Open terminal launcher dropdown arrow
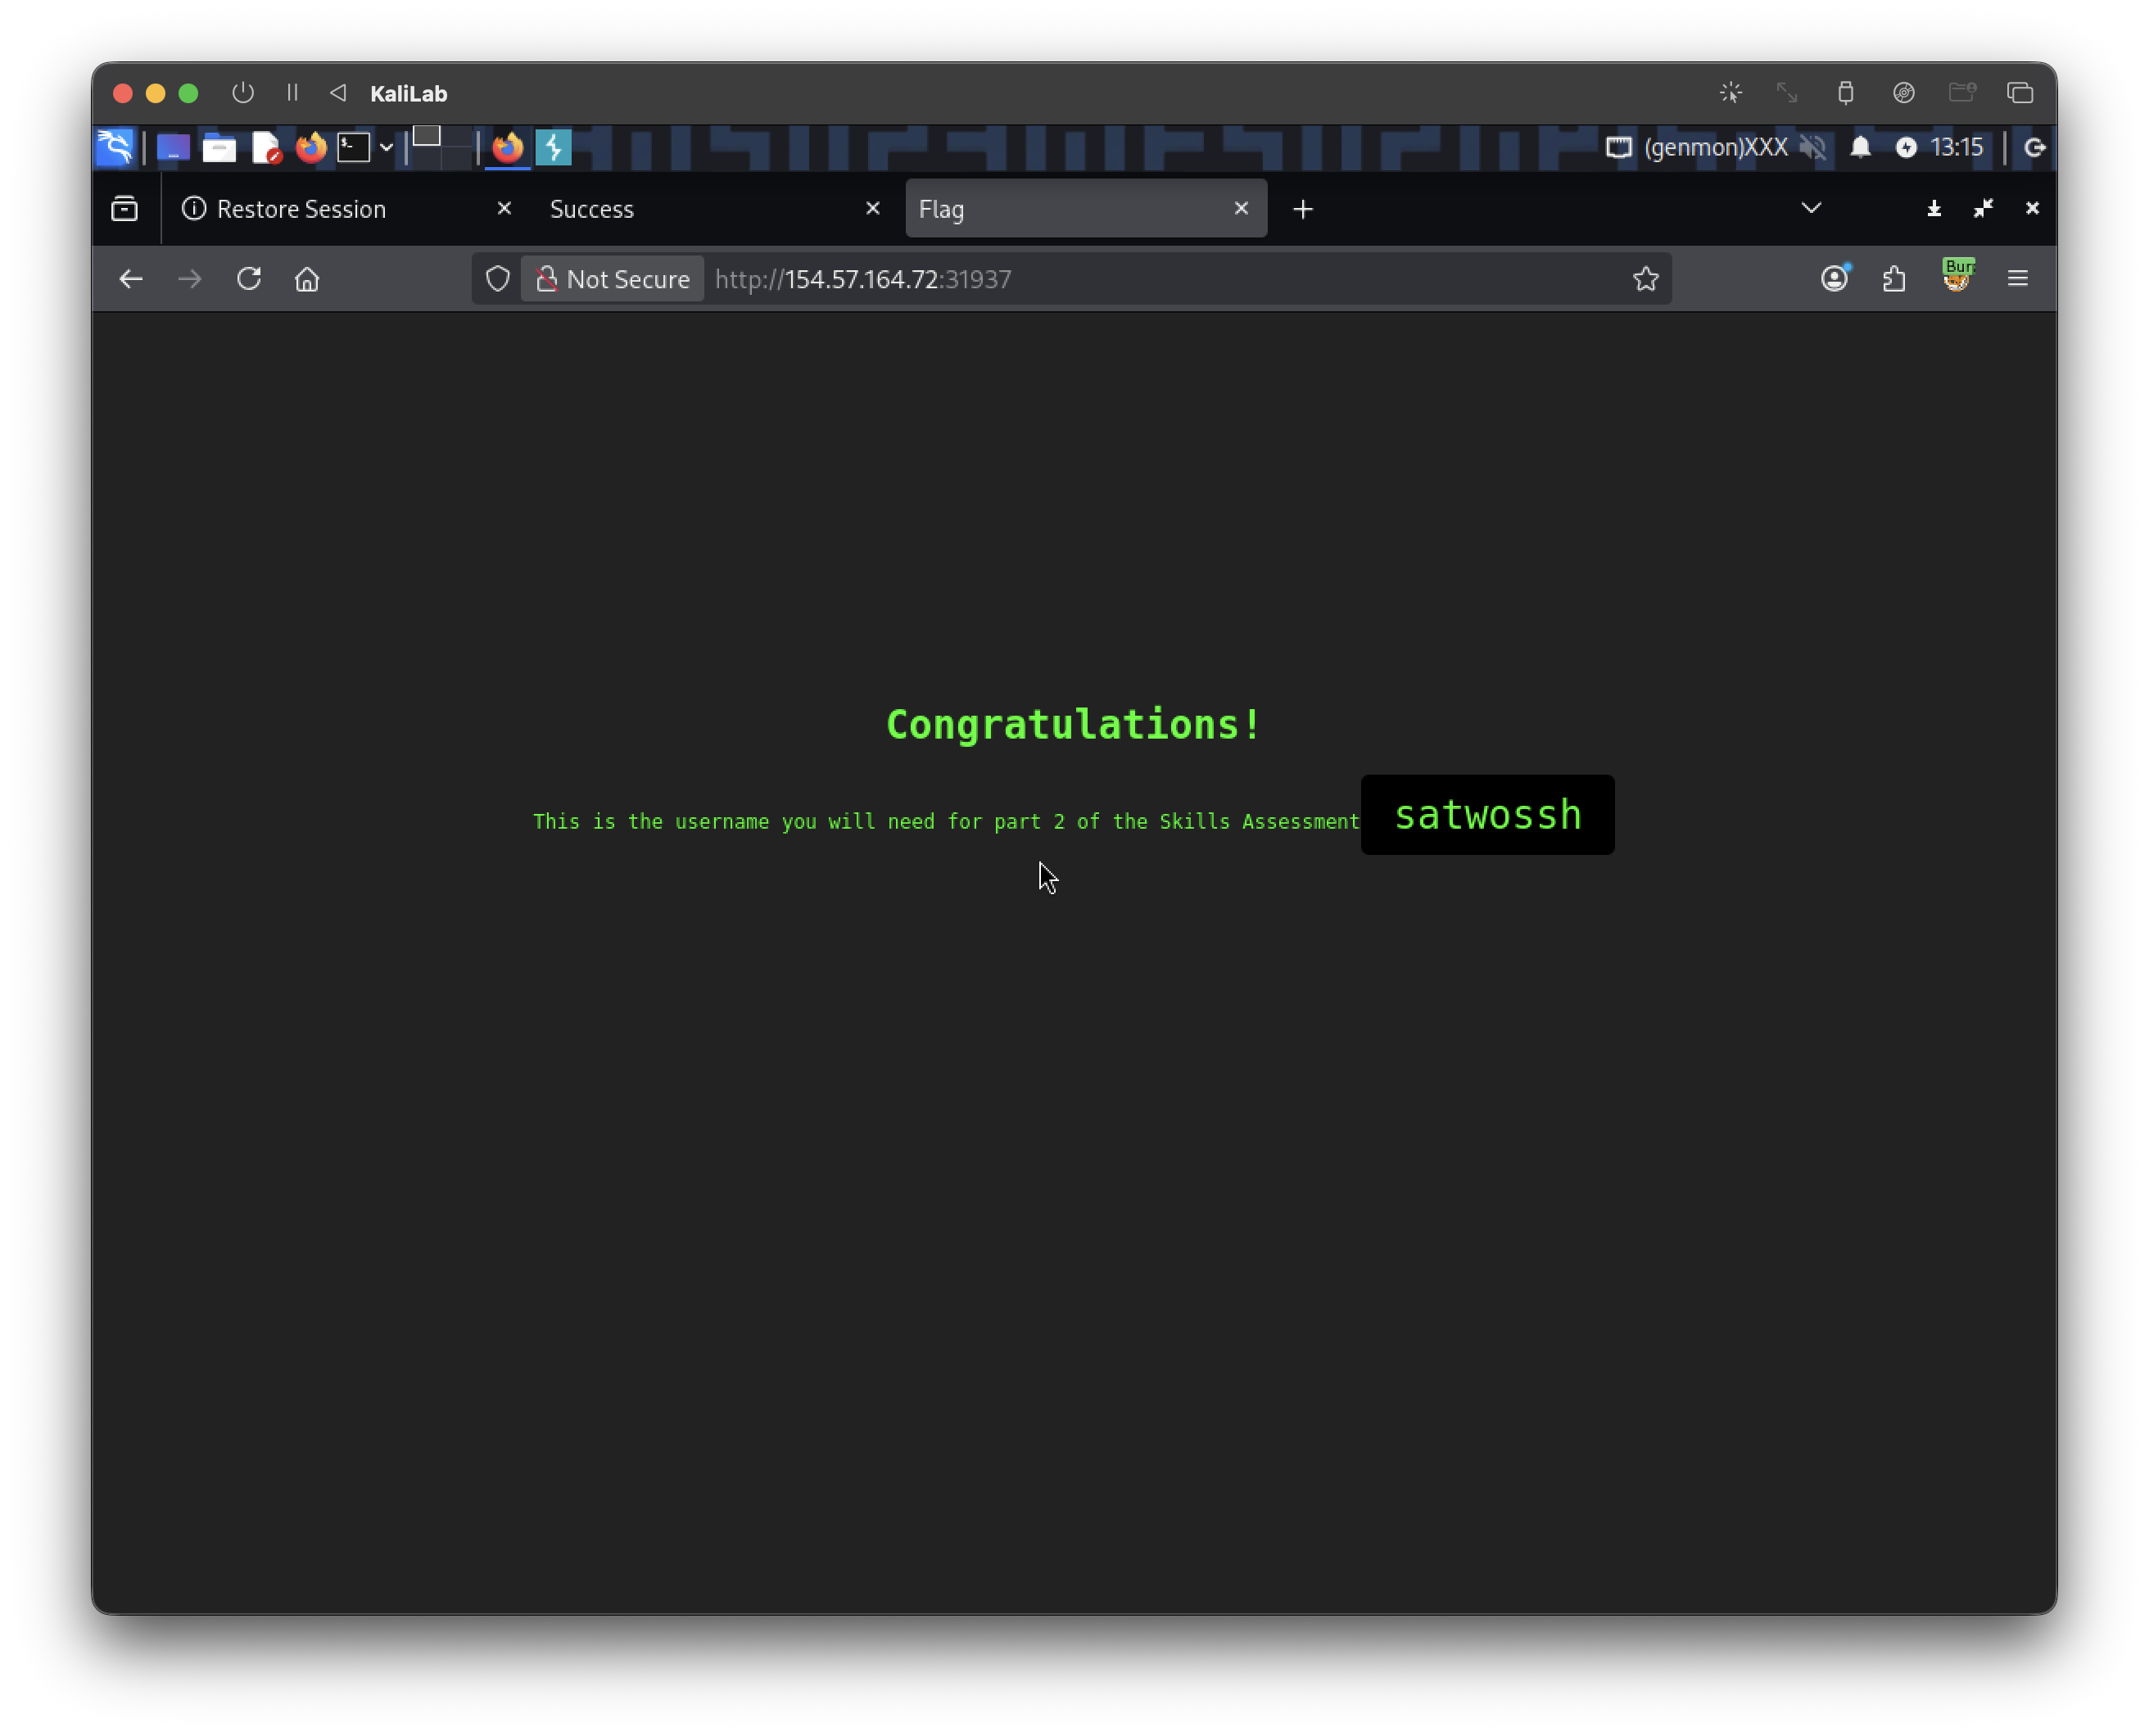The image size is (2149, 1736). tap(386, 148)
